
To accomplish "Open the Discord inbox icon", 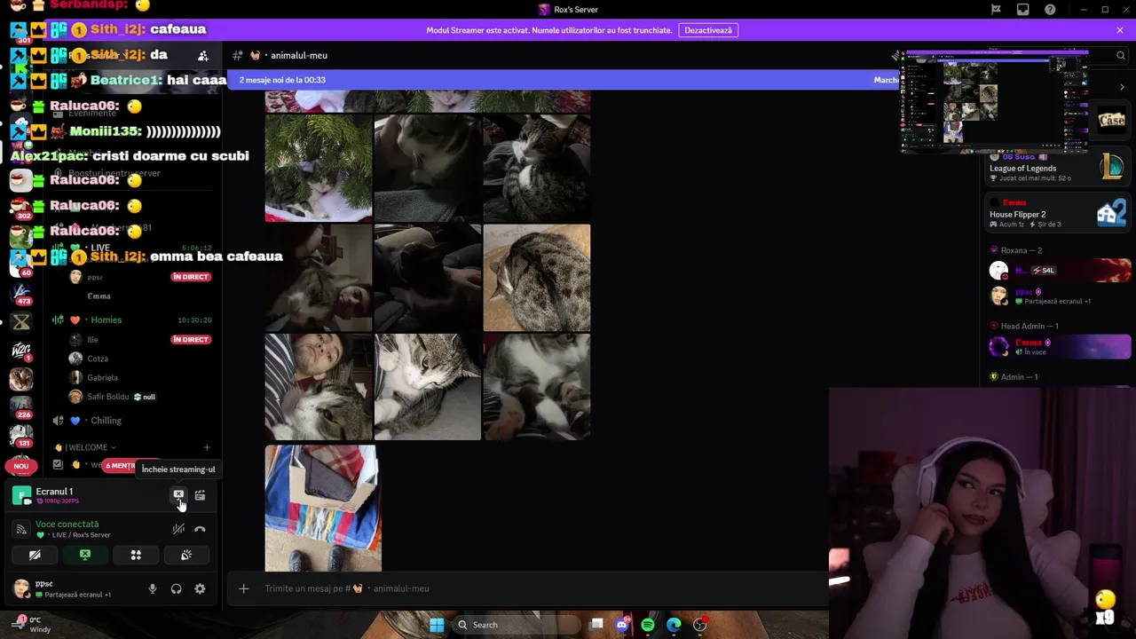I will coord(1023,10).
